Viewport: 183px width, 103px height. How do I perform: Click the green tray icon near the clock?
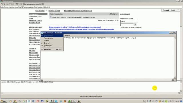[x=166, y=101]
